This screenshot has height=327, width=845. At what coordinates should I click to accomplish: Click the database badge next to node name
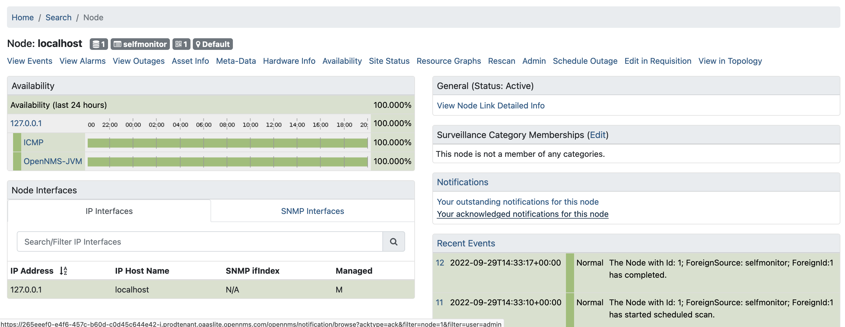(98, 44)
